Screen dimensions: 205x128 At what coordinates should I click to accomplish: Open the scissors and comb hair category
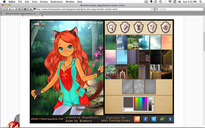[x=125, y=27]
